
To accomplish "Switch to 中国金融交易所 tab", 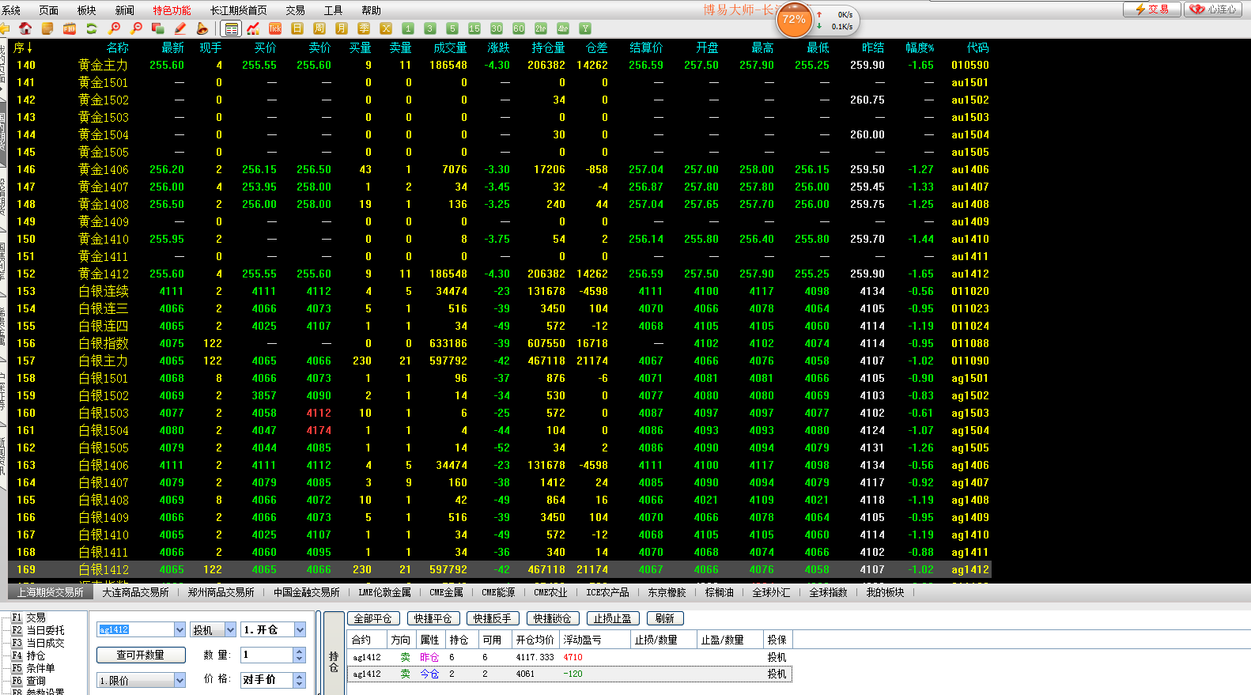I will pyautogui.click(x=307, y=592).
